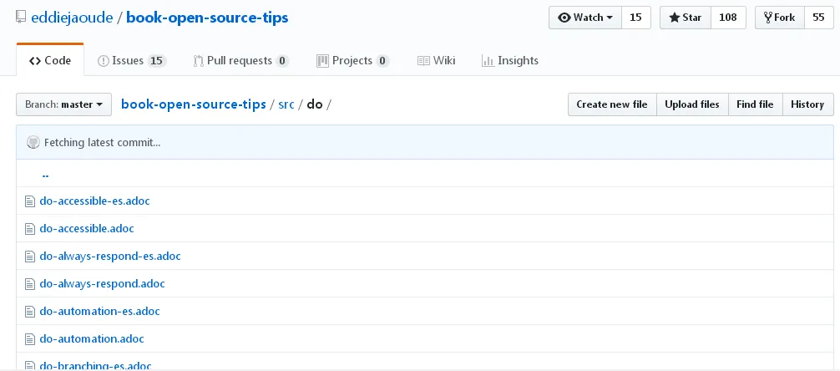840x371 pixels.
Task: Go to src folder in breadcrumb
Action: [x=286, y=104]
